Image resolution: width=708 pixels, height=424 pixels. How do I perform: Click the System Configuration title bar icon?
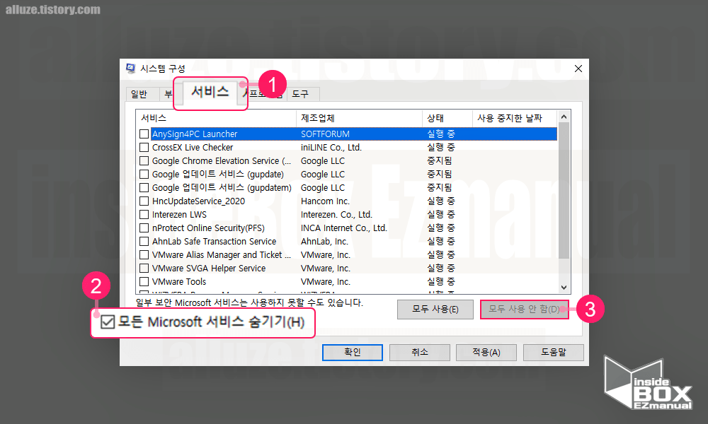(130, 69)
